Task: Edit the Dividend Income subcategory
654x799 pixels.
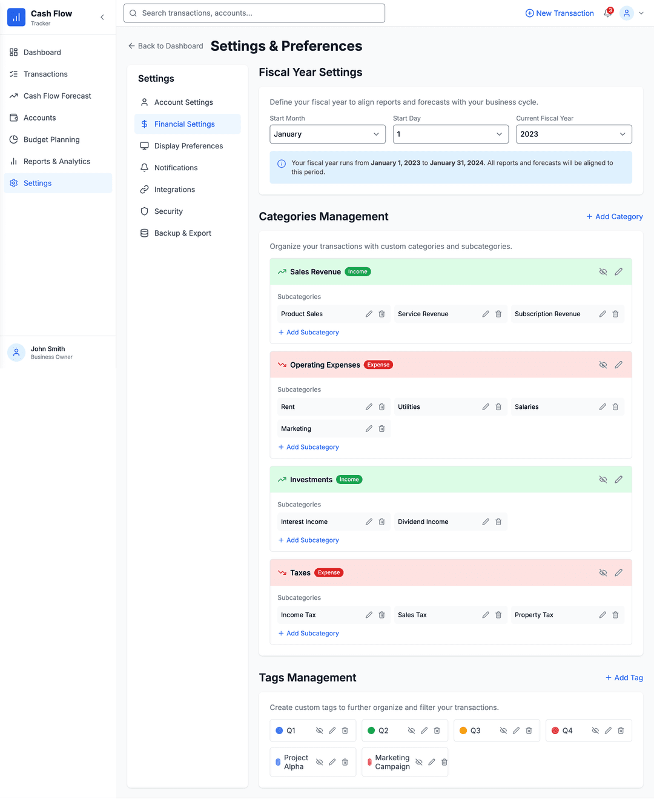Action: (x=486, y=522)
